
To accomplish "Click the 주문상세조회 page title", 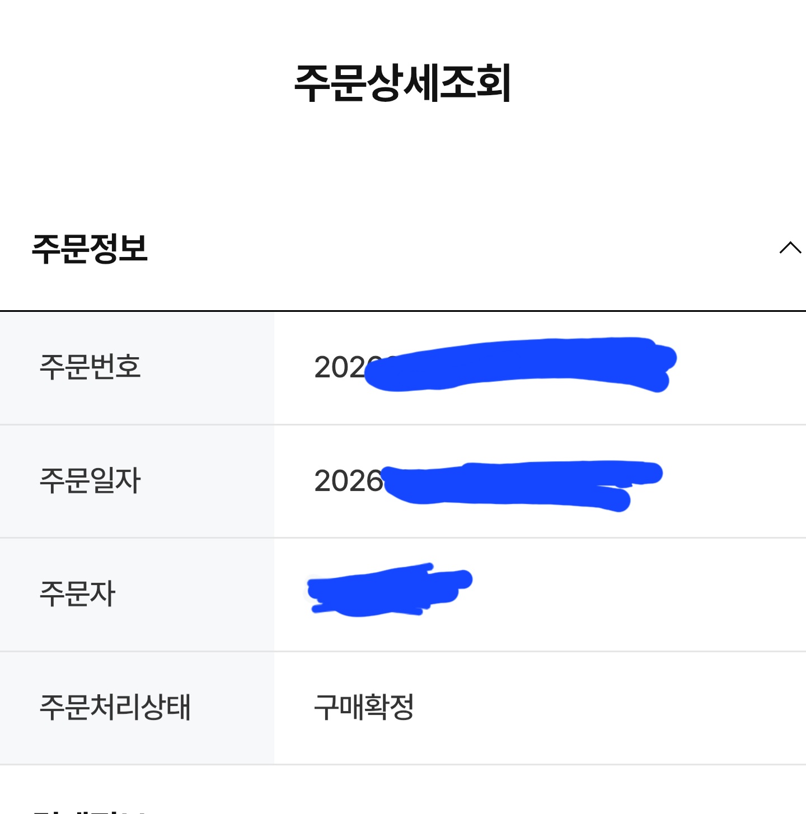I will 402,83.
